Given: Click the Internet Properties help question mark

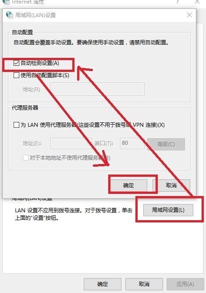Looking at the screenshot, I should [177, 2].
